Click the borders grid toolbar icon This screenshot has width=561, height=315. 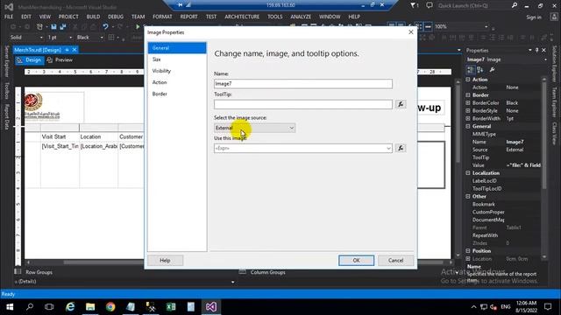(x=111, y=37)
